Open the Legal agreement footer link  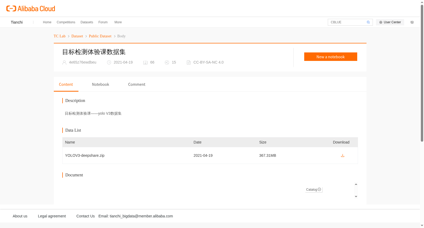pyautogui.click(x=52, y=216)
